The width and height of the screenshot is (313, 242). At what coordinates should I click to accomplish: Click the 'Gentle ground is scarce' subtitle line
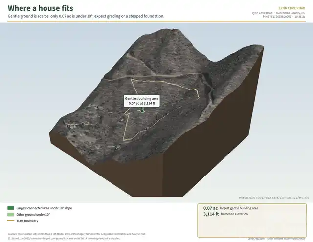click(86, 16)
